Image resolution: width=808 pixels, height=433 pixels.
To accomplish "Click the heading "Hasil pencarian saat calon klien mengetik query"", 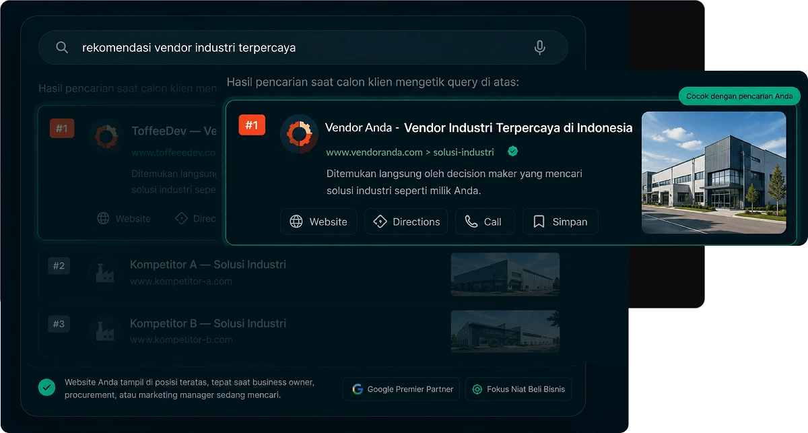I will (x=351, y=82).
